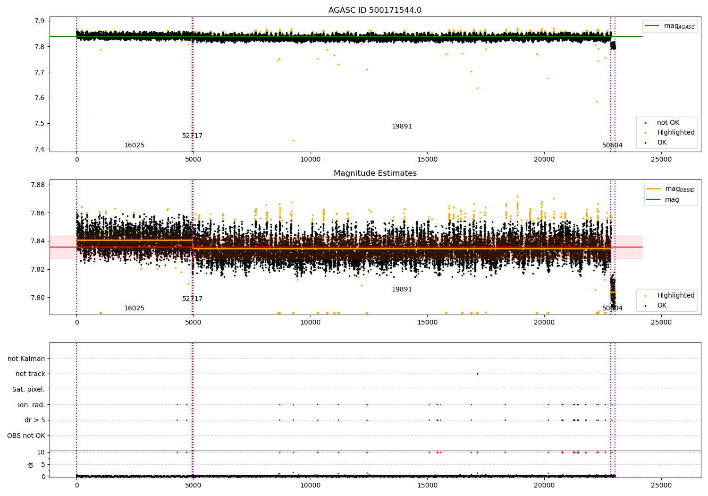Click obsid label 19891 in Magnitude Estimates plot

coord(402,290)
